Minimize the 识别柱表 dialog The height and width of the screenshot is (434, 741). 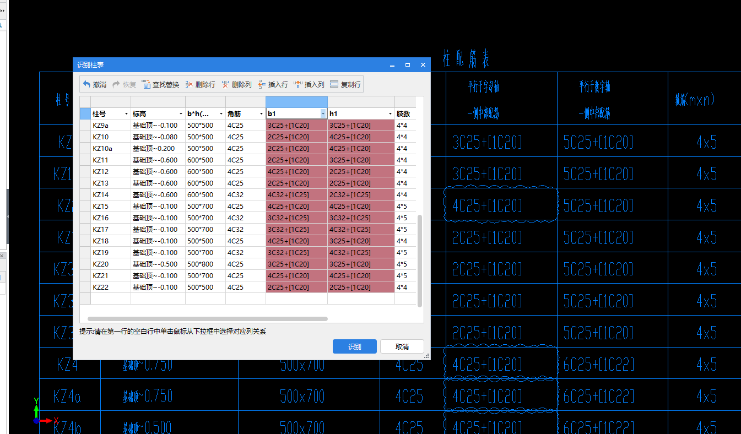[392, 65]
